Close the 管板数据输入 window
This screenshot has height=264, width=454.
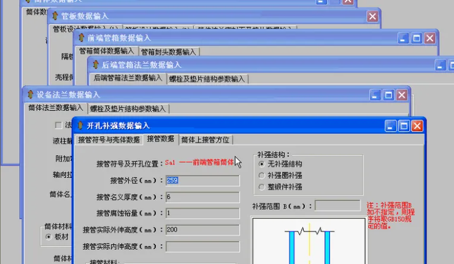pos(372,16)
